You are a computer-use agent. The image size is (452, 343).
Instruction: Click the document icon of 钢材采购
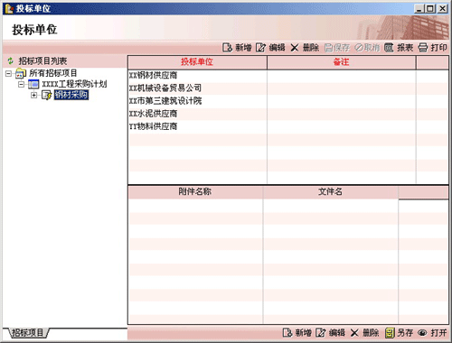(x=46, y=95)
